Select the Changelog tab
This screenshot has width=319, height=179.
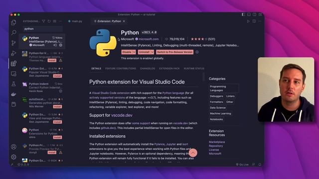(x=148, y=69)
